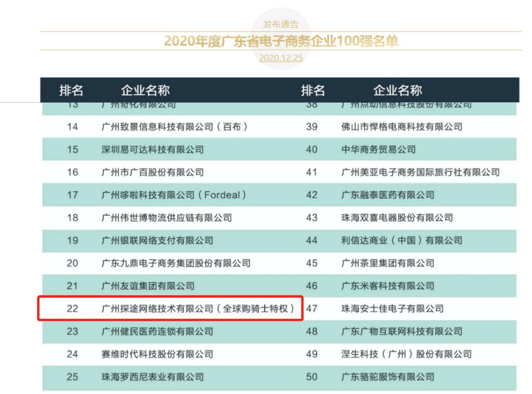
Task: Select 广州致景信息科技有限公司（百布）
Action: [174, 127]
